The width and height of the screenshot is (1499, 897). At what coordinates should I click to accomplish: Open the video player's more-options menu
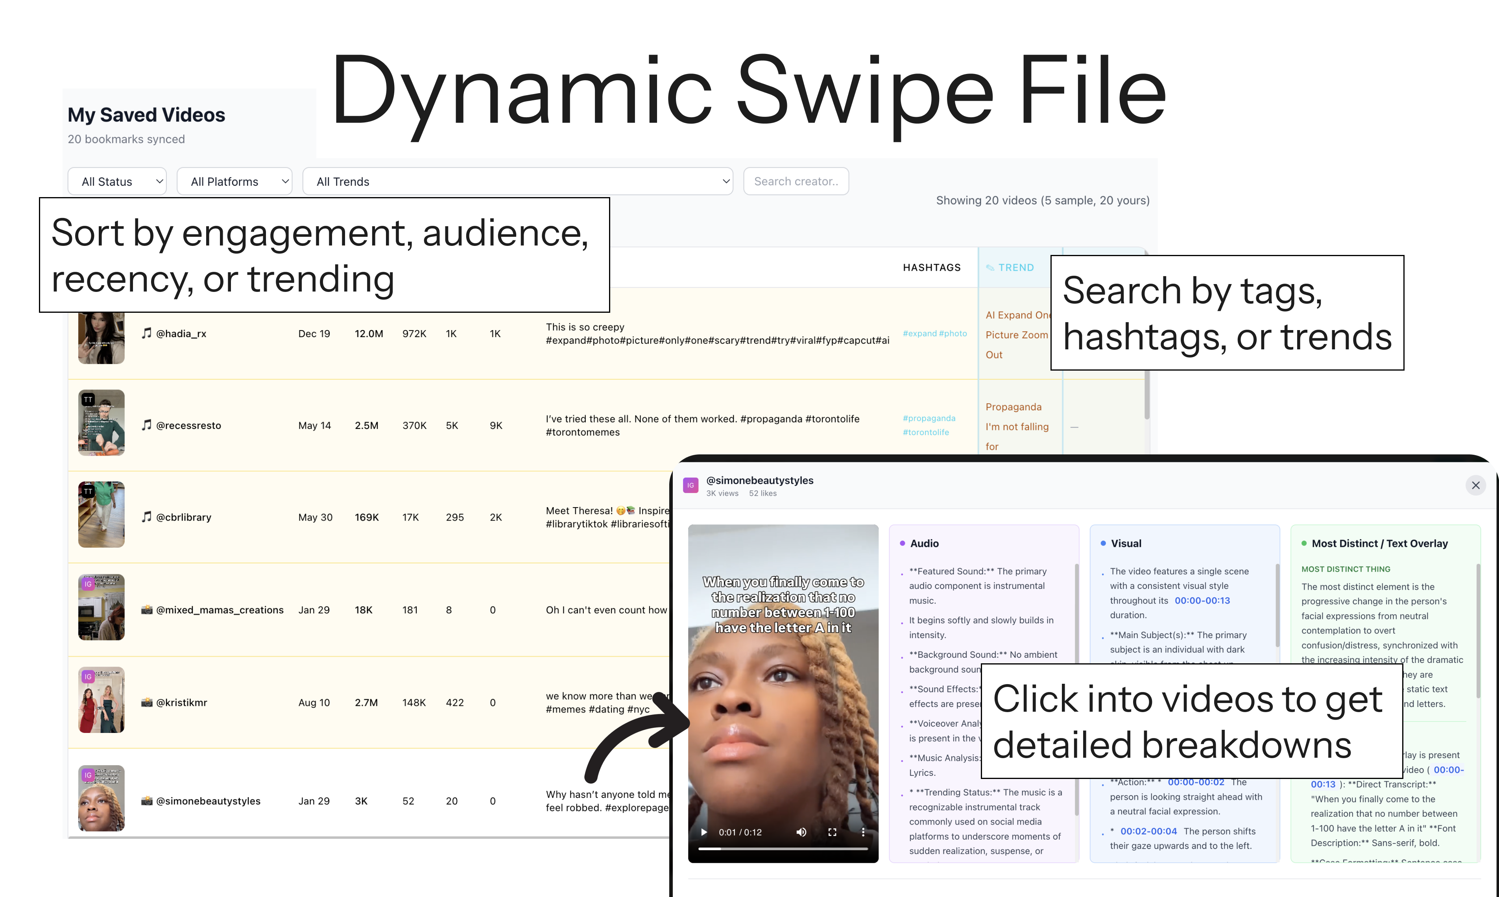point(863,832)
